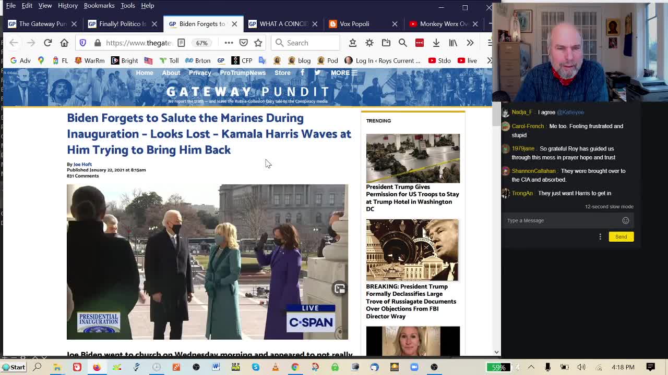Image resolution: width=668 pixels, height=375 pixels.
Task: Open Skype from the taskbar
Action: click(x=256, y=367)
